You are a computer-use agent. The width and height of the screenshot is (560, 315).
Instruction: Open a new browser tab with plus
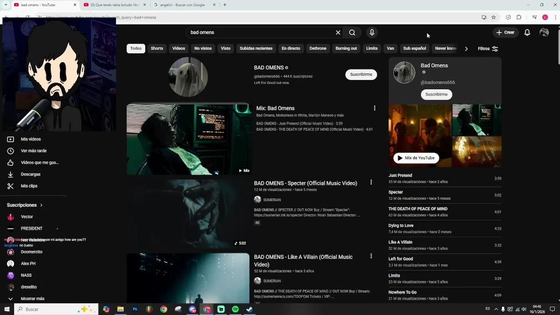point(225,5)
